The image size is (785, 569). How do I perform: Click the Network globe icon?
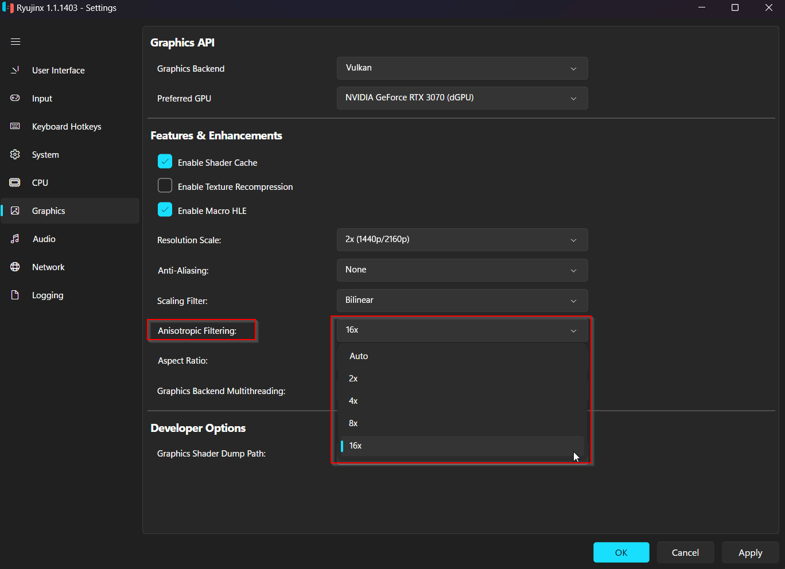coord(15,267)
